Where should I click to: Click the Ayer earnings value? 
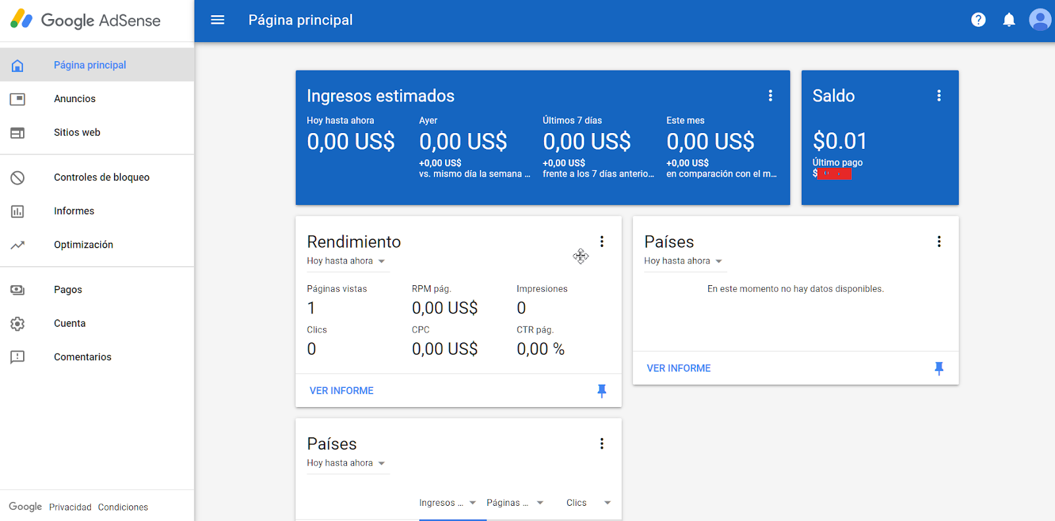[x=463, y=142]
